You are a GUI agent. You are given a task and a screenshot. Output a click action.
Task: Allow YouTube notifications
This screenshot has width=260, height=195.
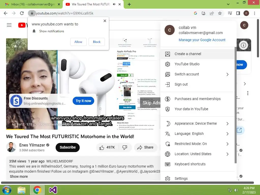pyautogui.click(x=78, y=42)
